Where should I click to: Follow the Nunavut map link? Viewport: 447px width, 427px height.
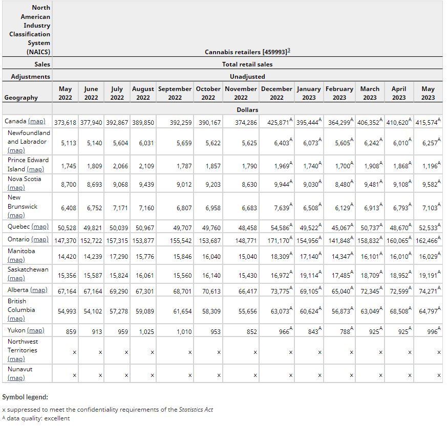(x=16, y=378)
